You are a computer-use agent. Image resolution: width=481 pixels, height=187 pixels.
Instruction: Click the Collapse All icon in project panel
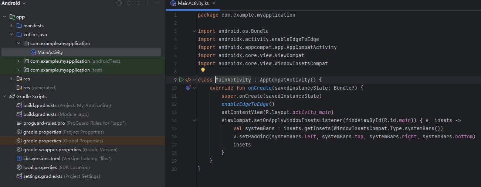click(x=138, y=3)
